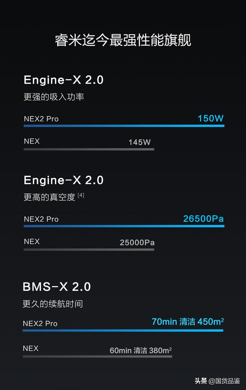Screen dimensions: 246x390
Task: Click the gray 25000Pa value
Action: (137, 243)
